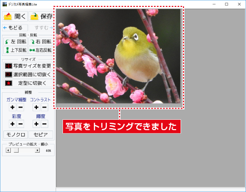Screen dimensions: 246x192
Task: Crop to selection with 選択範囲に切抜く
Action: (x=28, y=75)
